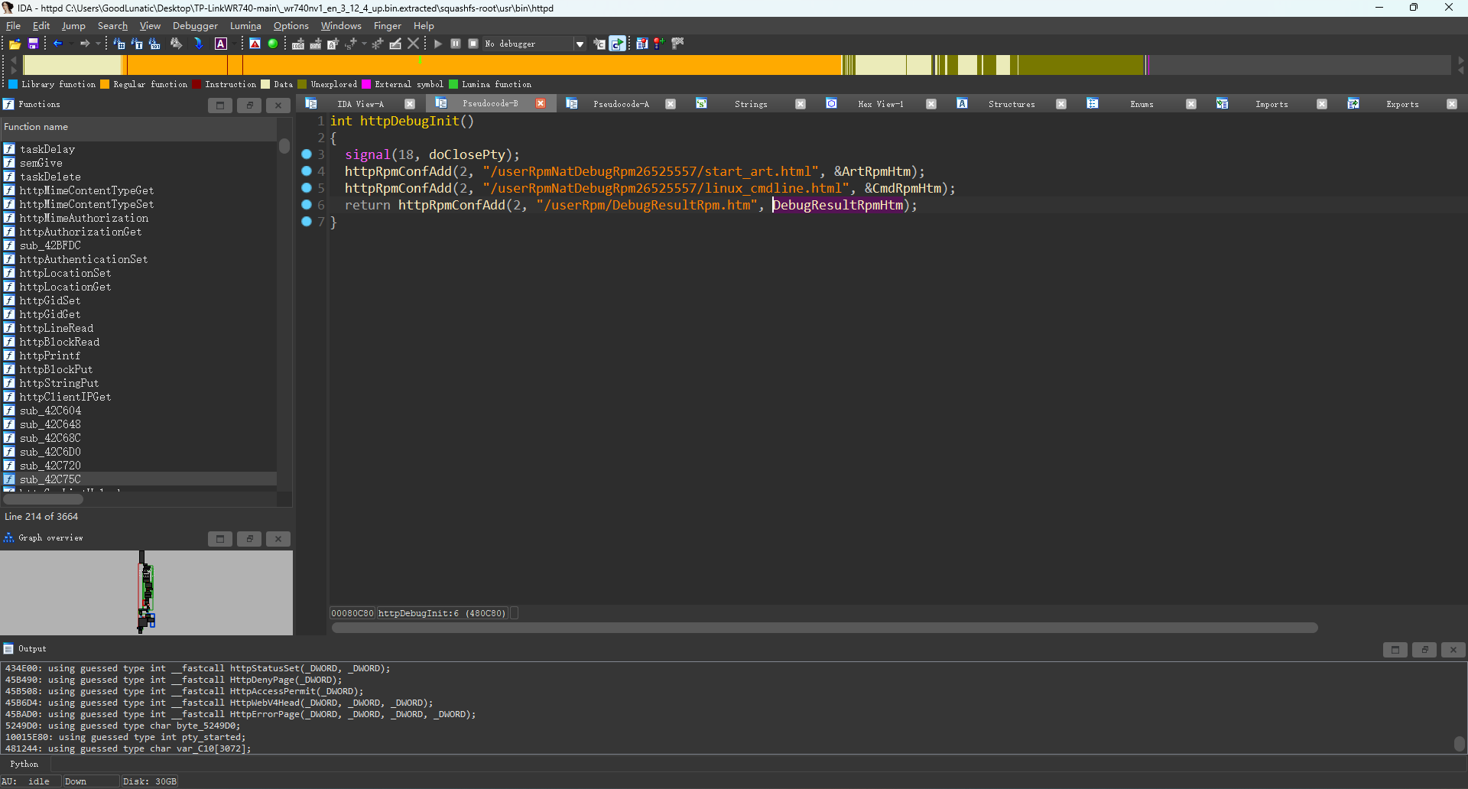This screenshot has height=789, width=1468.
Task: Pause process with the pause button
Action: pos(456,44)
